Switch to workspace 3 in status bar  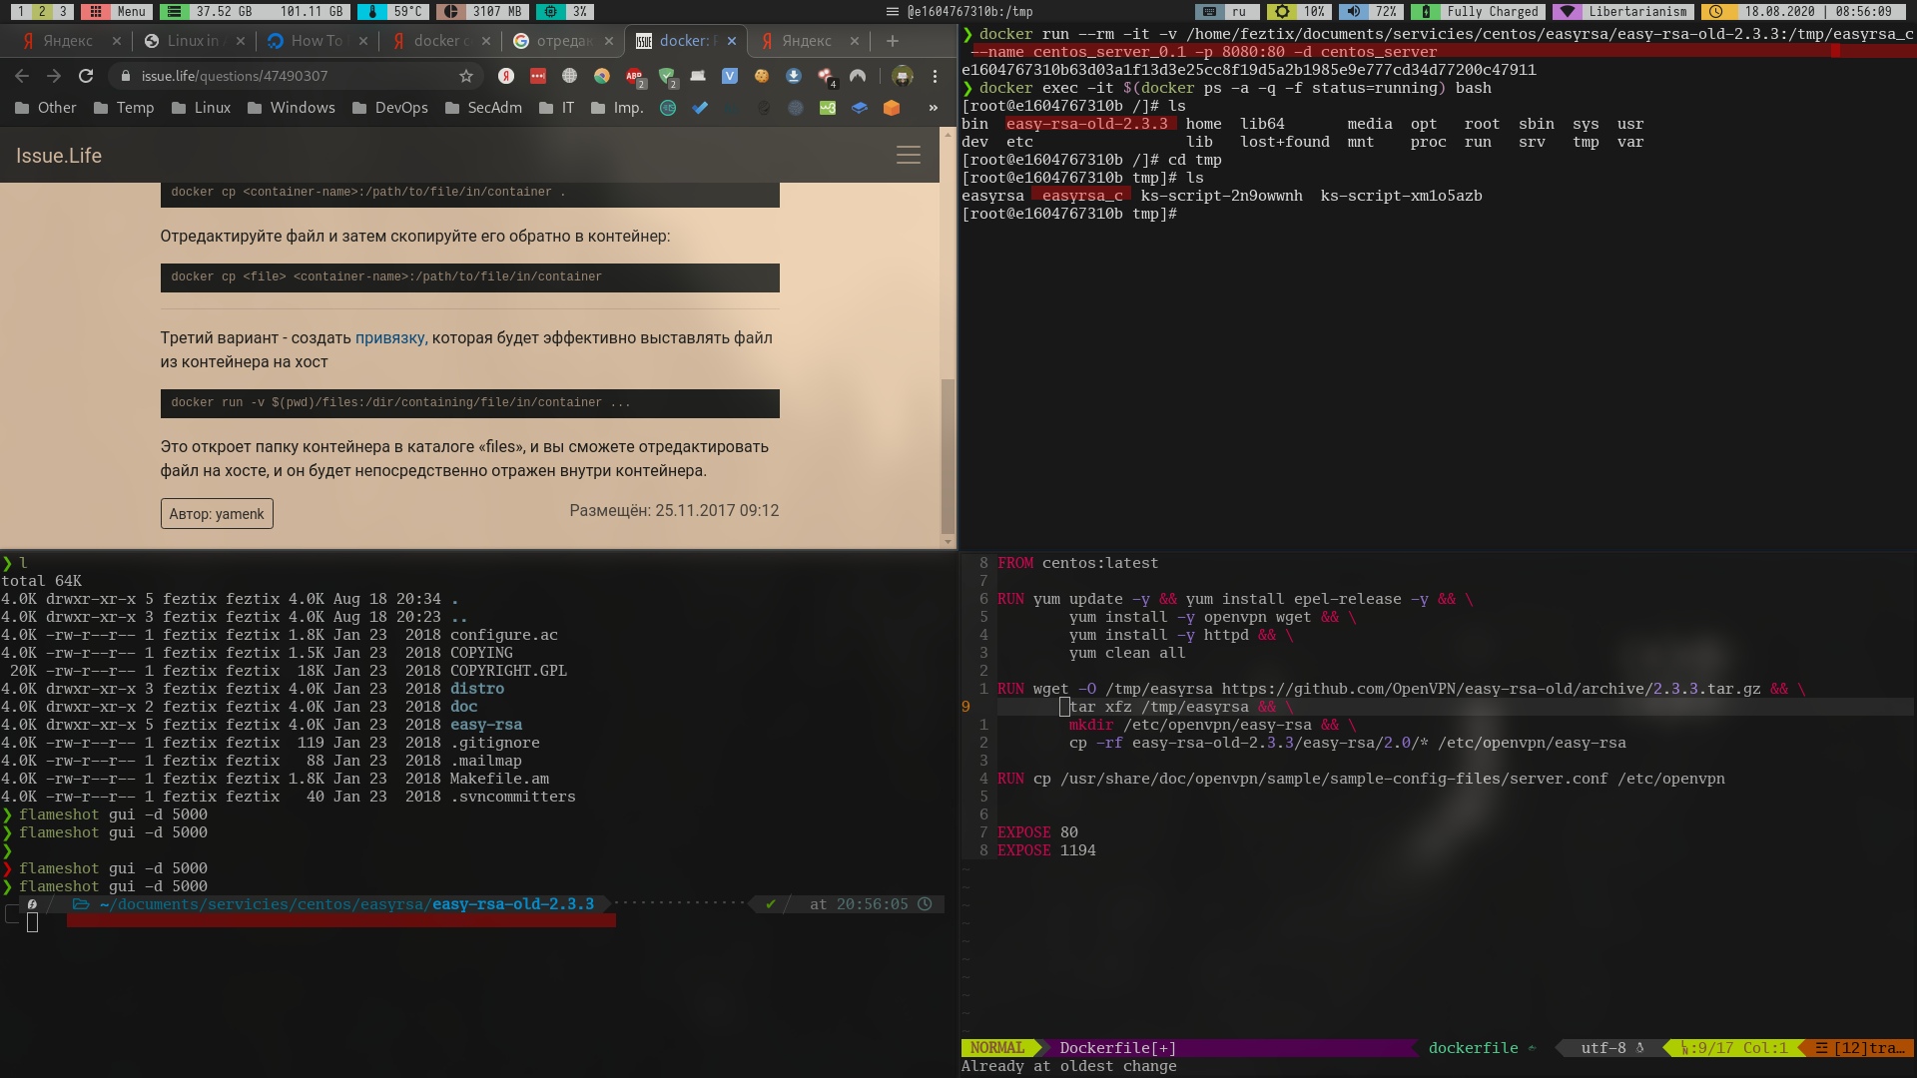63,11
